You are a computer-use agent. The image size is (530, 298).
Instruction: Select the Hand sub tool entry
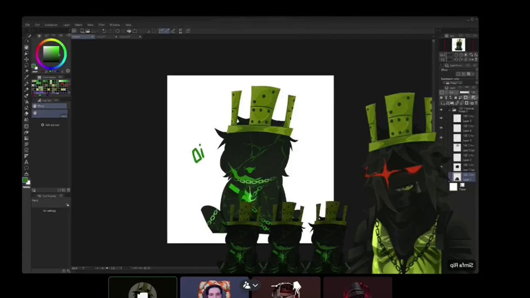[49, 113]
